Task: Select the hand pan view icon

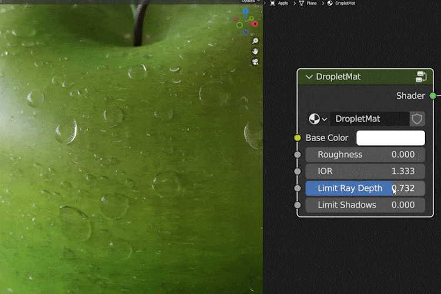Action: [255, 51]
